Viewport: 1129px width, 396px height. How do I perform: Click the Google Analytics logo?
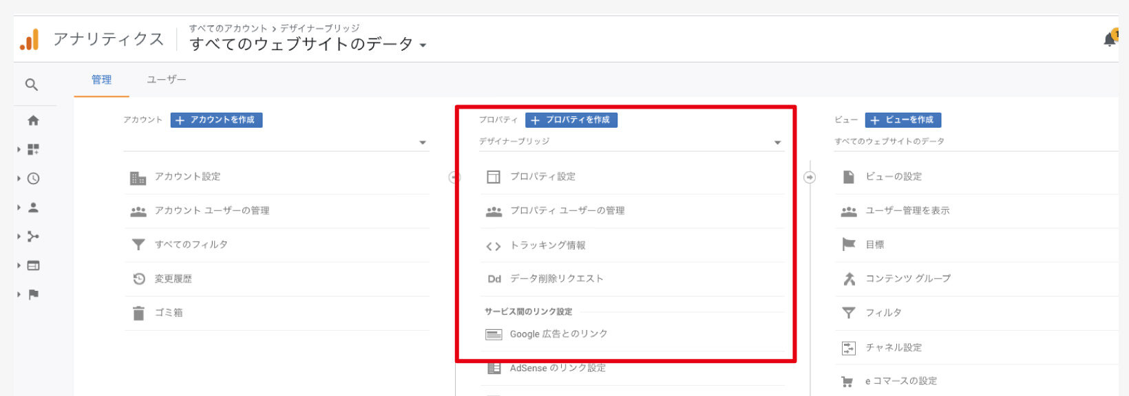[30, 40]
